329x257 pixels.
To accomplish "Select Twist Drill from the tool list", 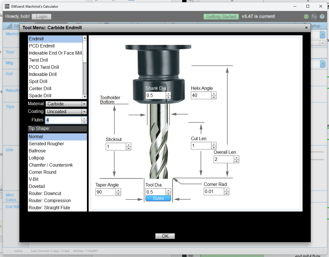I will tap(38, 60).
